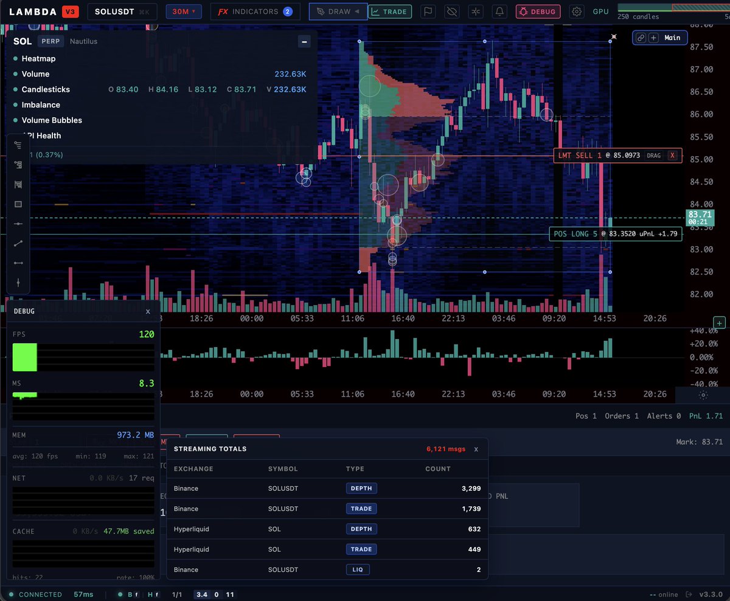Toggle the Imbalance layer
This screenshot has height=601, width=730.
click(41, 105)
